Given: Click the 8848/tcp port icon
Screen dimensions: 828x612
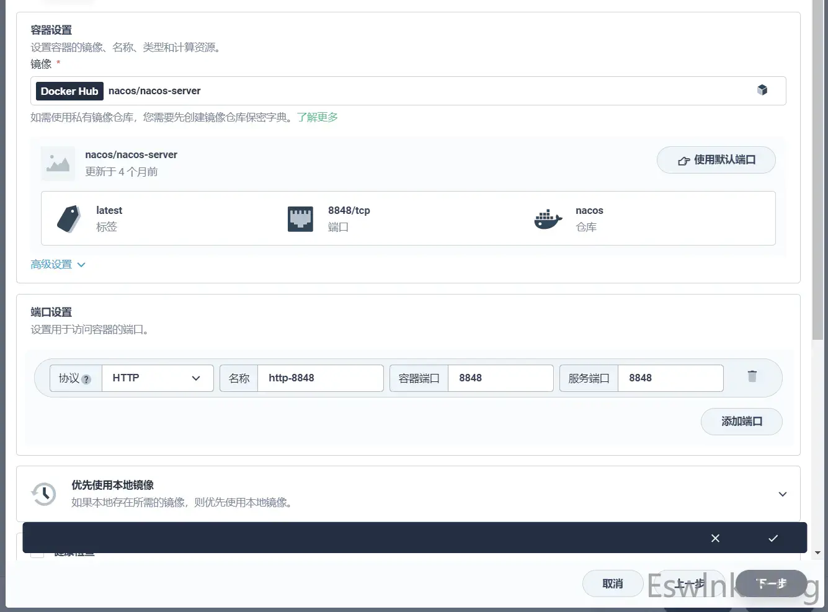Looking at the screenshot, I should click(300, 219).
